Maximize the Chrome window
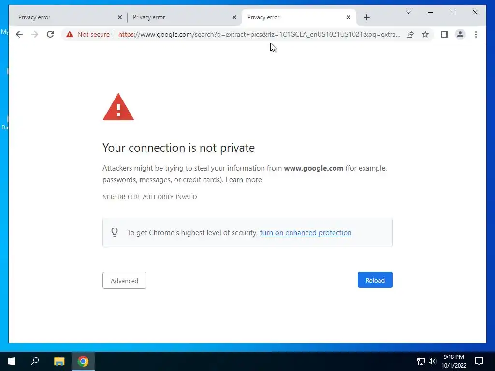The width and height of the screenshot is (495, 371). coord(452,12)
